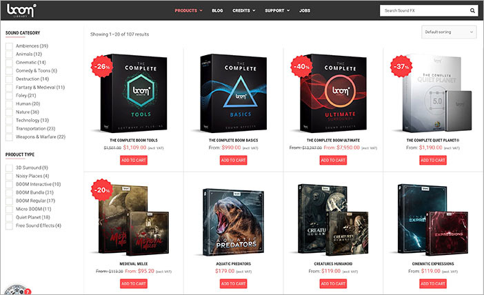Click the -20% Medieval Melee sale badge
The width and height of the screenshot is (484, 295).
coord(102,190)
